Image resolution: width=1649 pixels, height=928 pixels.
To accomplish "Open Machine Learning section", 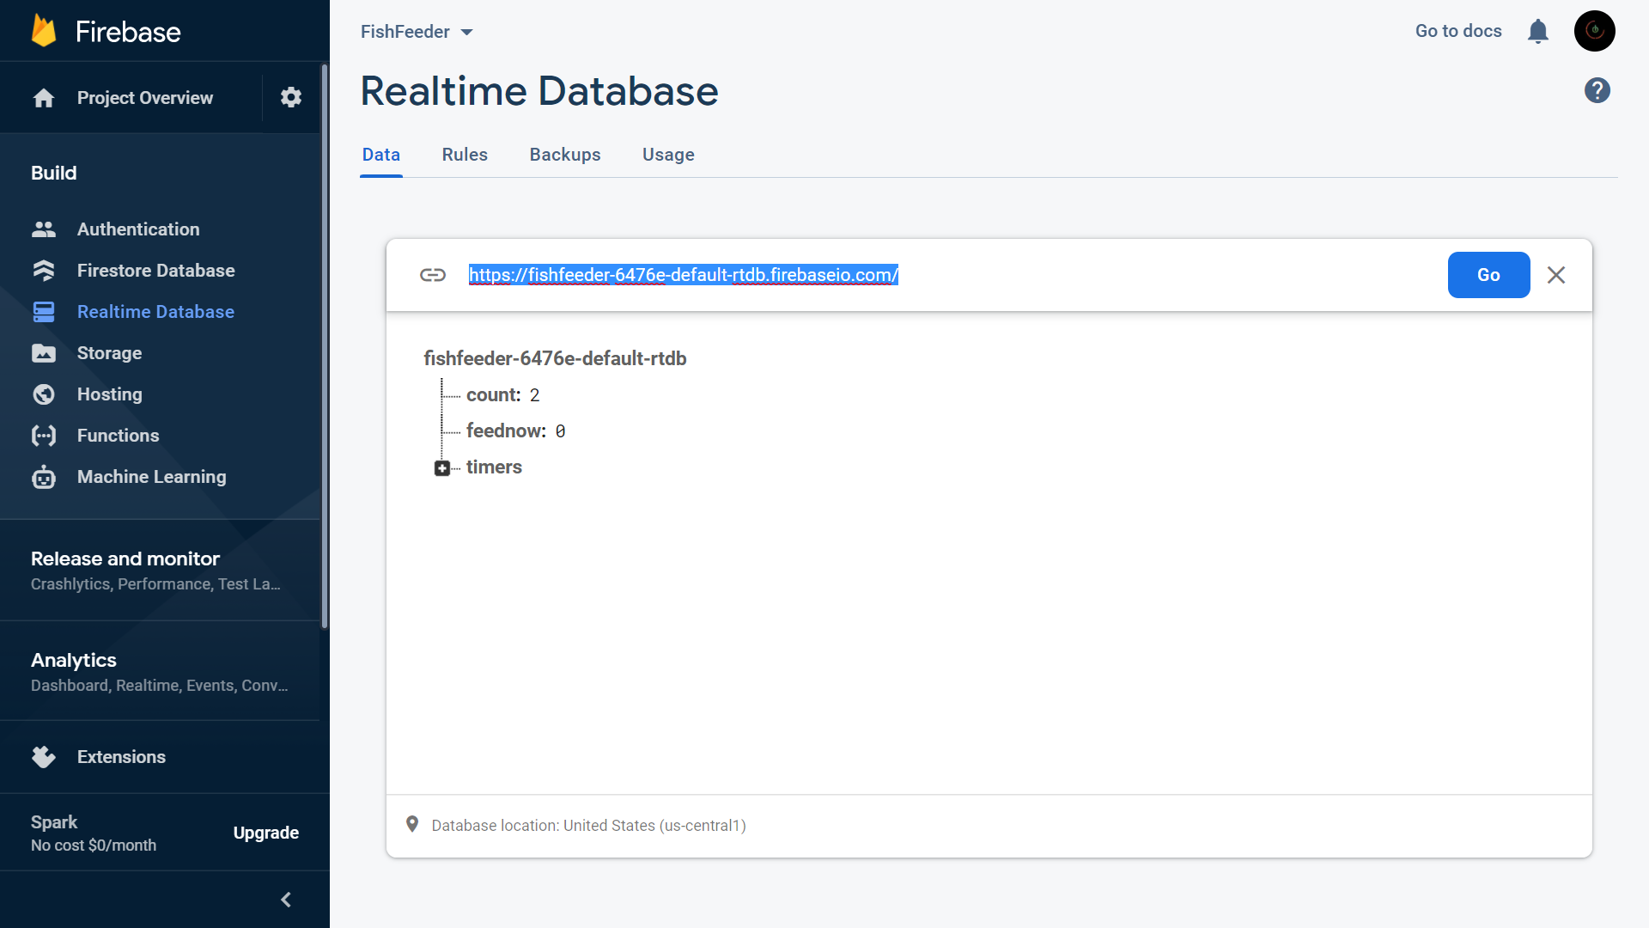I will click(x=151, y=477).
